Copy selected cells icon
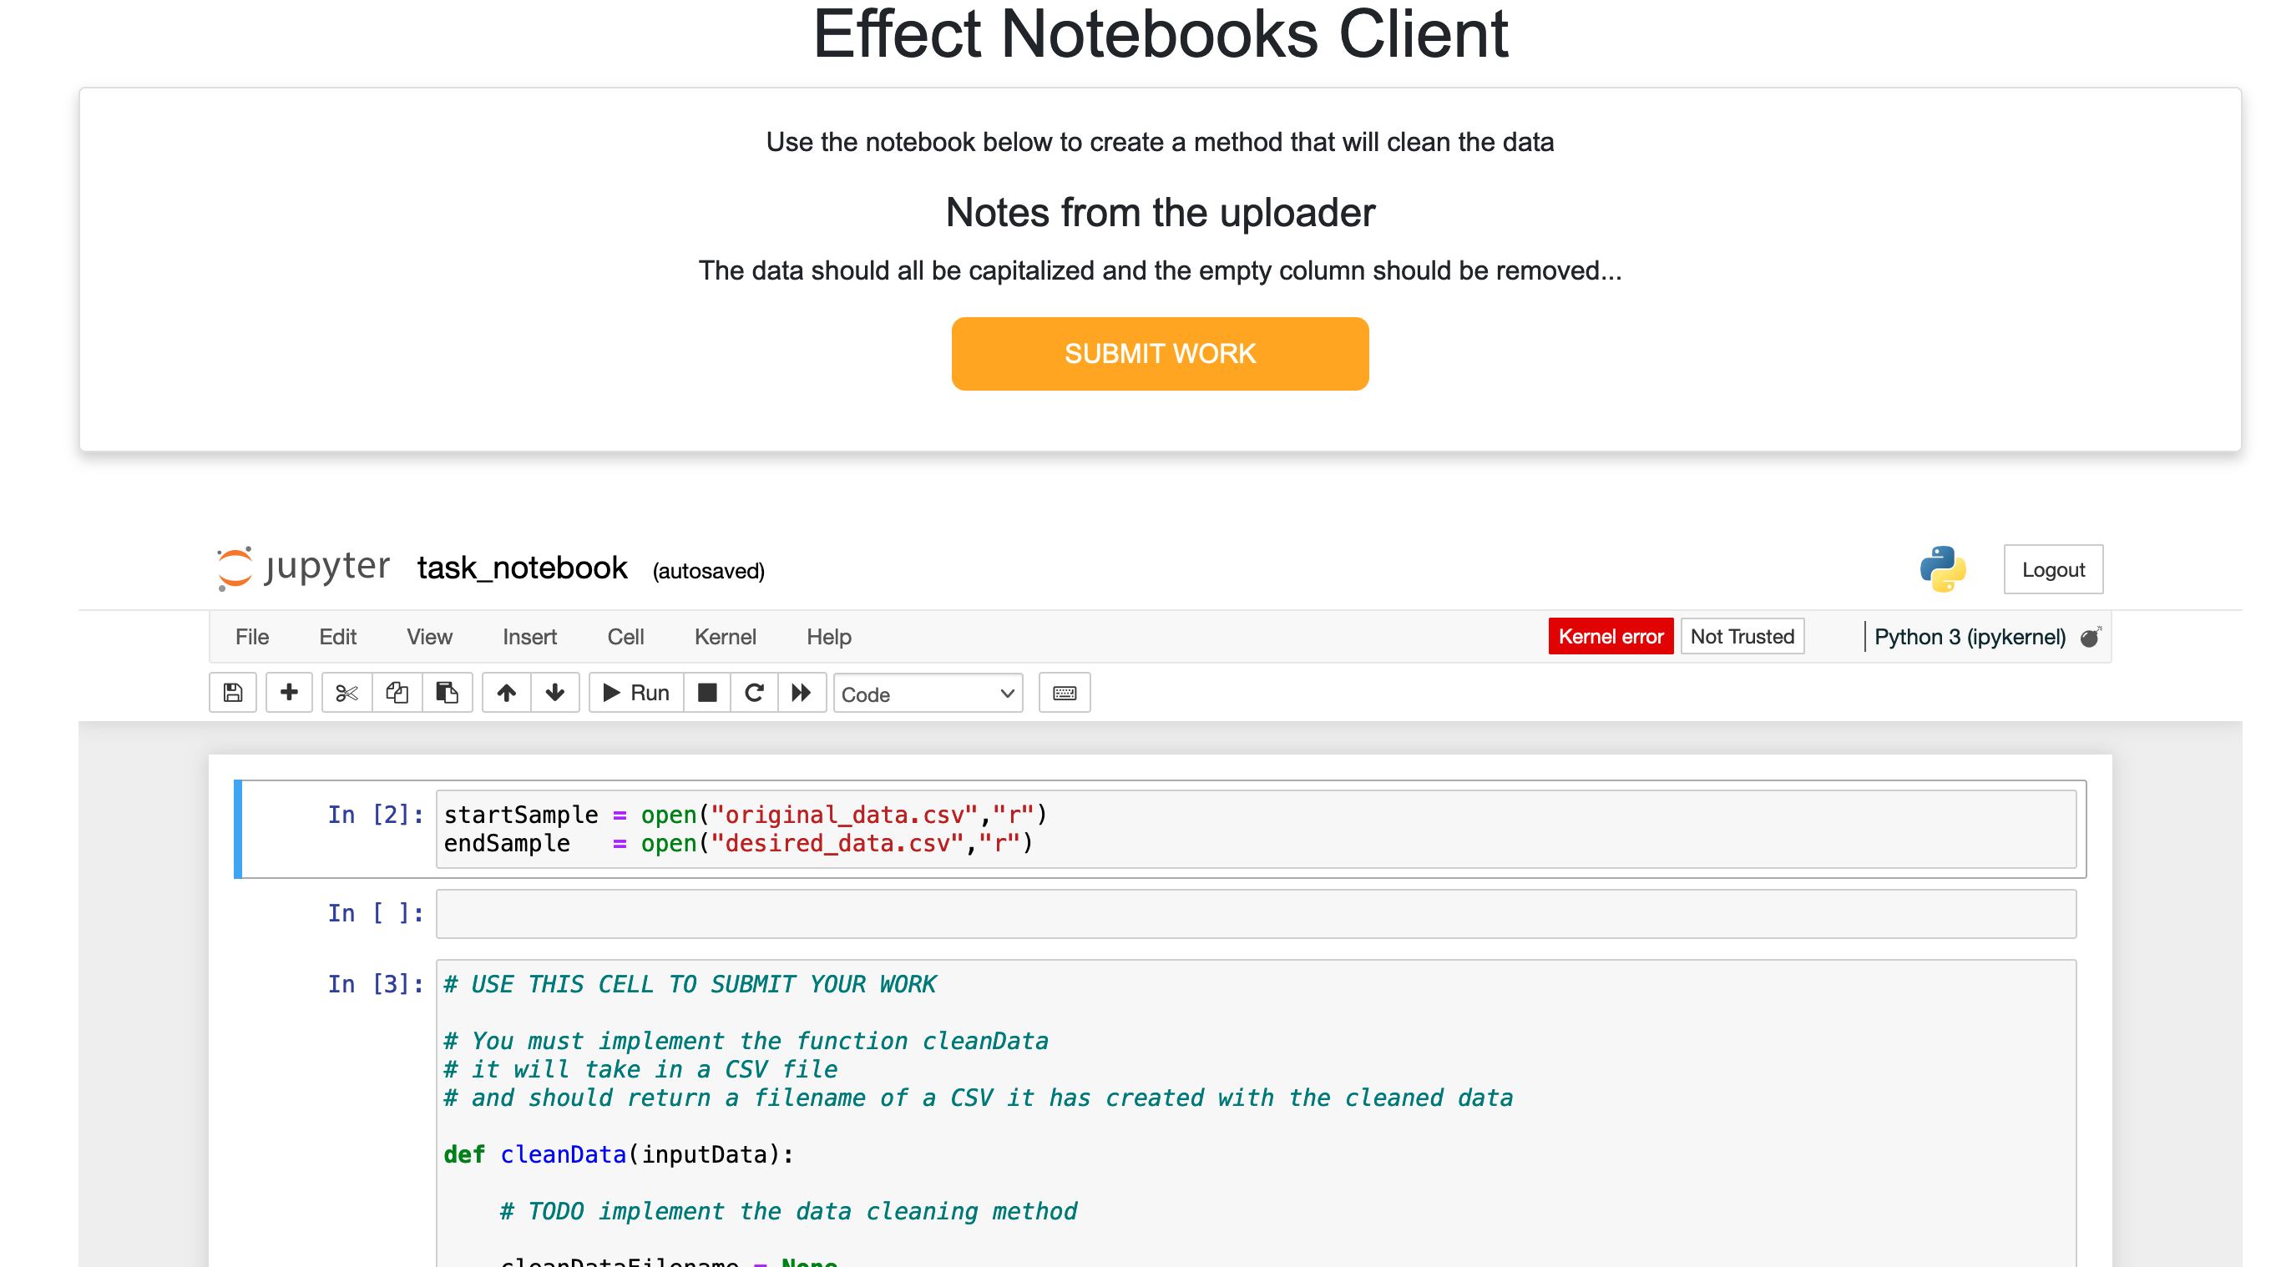Screen dimensions: 2271x1267 pos(397,693)
